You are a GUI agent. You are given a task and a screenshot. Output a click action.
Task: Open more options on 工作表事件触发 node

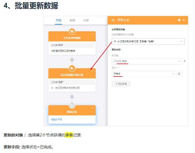pyautogui.click(x=93, y=34)
